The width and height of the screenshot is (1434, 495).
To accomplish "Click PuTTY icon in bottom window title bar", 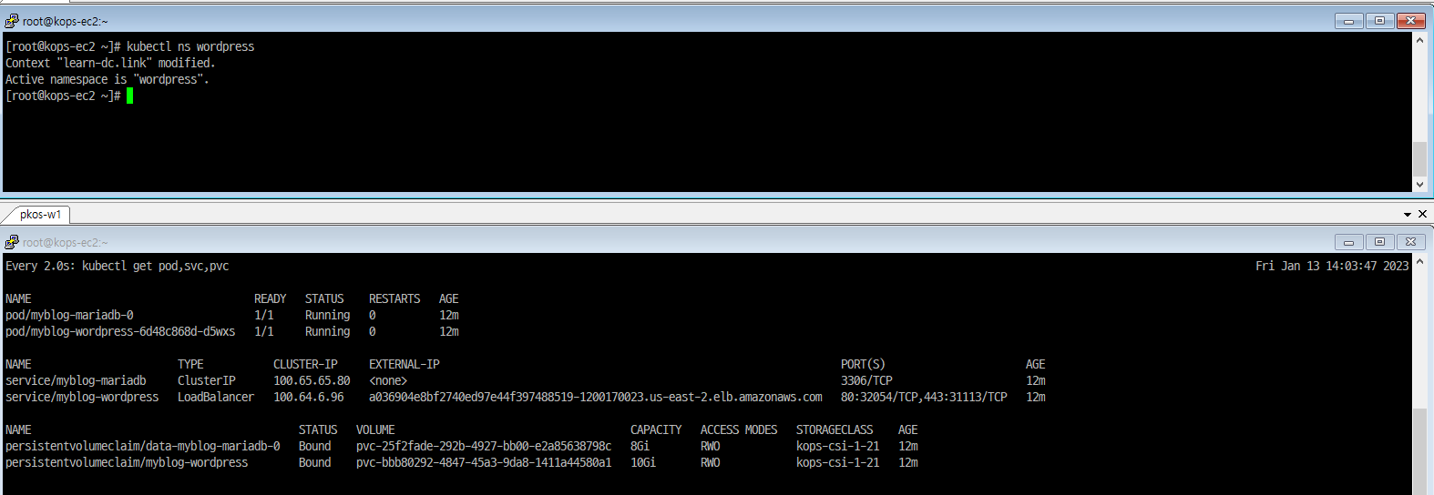I will (x=11, y=242).
